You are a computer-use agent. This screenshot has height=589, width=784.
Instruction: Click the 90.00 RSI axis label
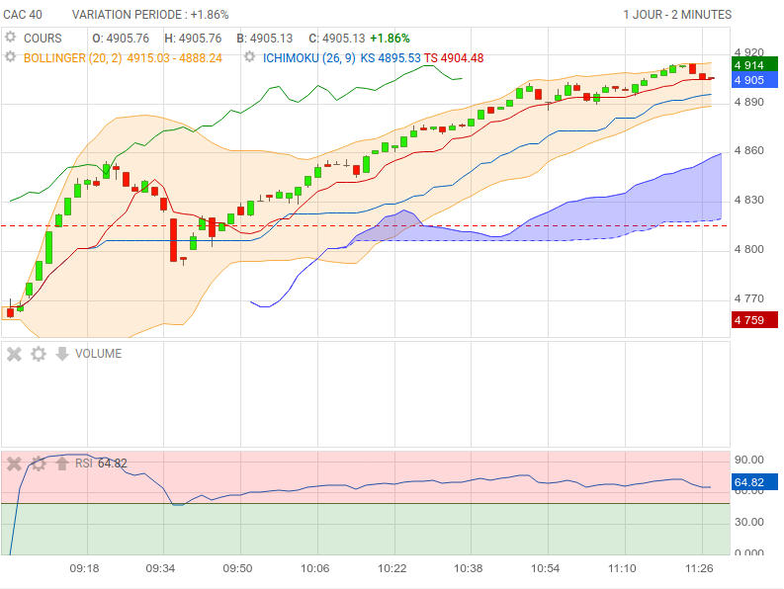[x=749, y=460]
